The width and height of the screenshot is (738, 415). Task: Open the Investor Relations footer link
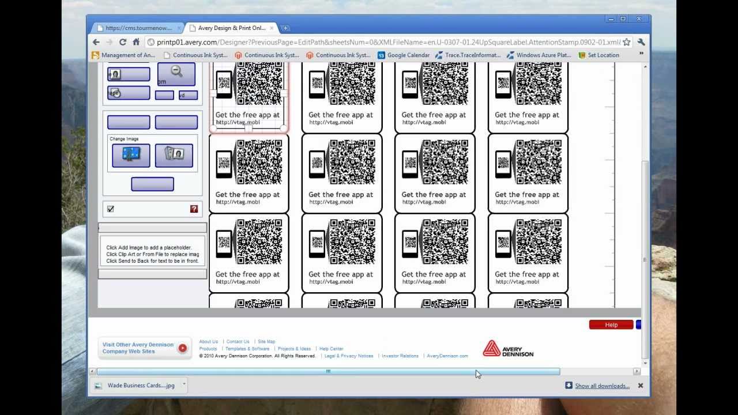[400, 356]
